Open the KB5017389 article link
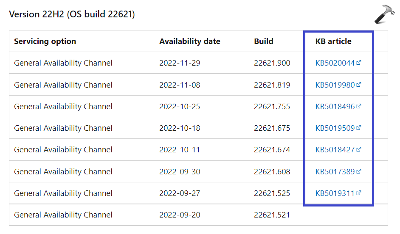This screenshot has width=400, height=234. 335,172
